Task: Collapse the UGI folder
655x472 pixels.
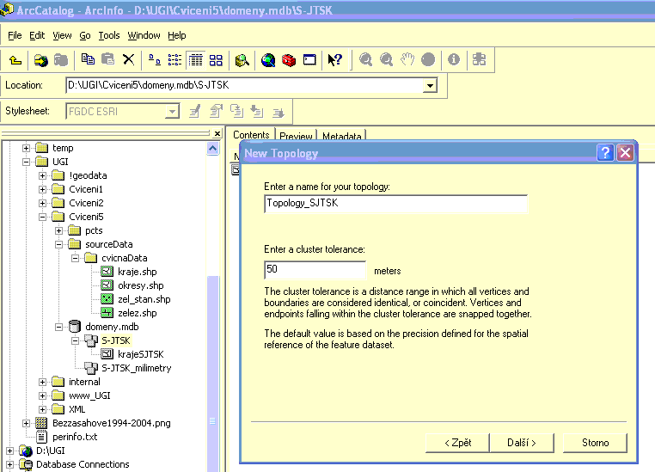Action: [x=26, y=162]
